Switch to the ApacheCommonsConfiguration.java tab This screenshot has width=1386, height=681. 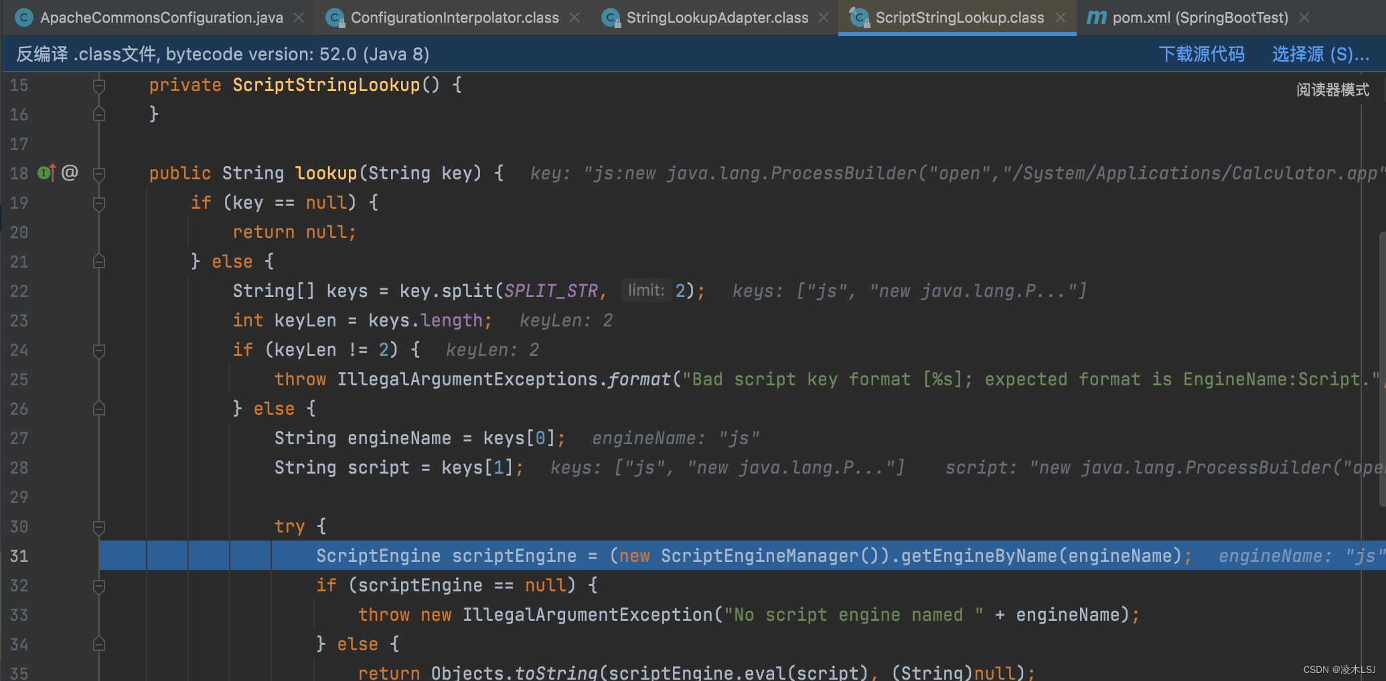[x=161, y=17]
